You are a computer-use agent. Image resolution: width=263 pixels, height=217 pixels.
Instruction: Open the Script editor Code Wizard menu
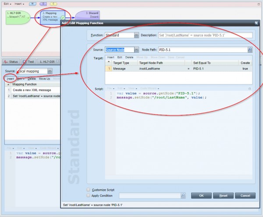pos(149,88)
